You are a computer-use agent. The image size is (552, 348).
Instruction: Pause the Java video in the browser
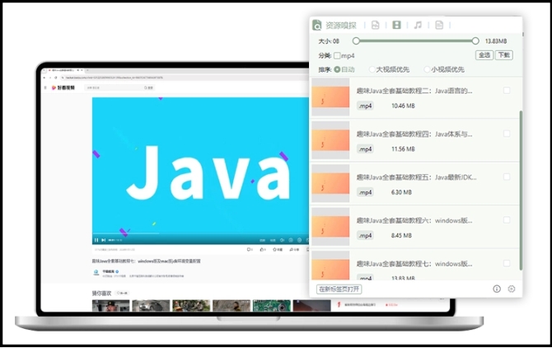[96, 240]
